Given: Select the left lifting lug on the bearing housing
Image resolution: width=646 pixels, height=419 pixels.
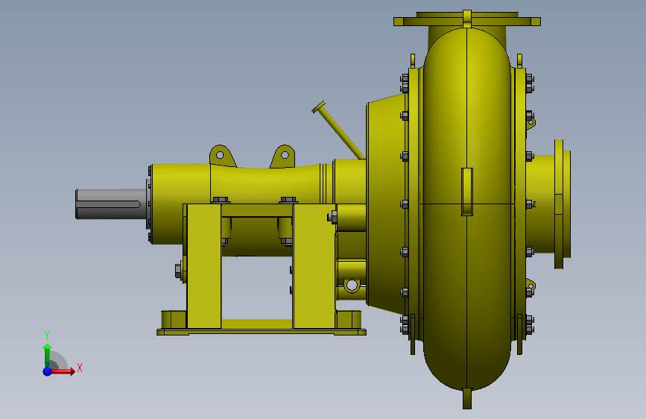Looking at the screenshot, I should pos(222,156).
